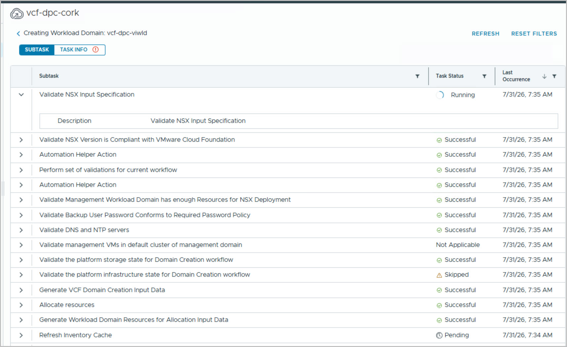Click the success icon for Validate Management Workload Domain
Viewport: 567px width, 347px height.
coord(439,200)
